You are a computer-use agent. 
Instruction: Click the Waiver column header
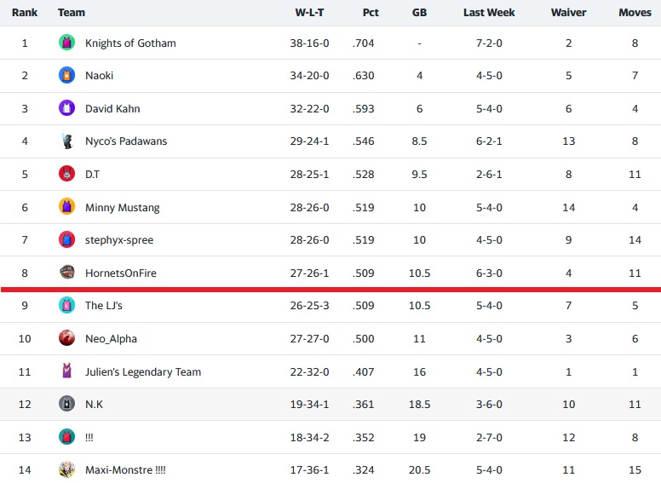point(568,13)
